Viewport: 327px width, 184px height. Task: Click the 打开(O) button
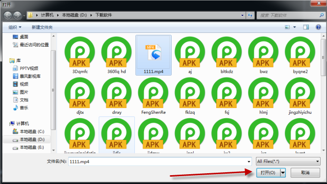coord(268,173)
